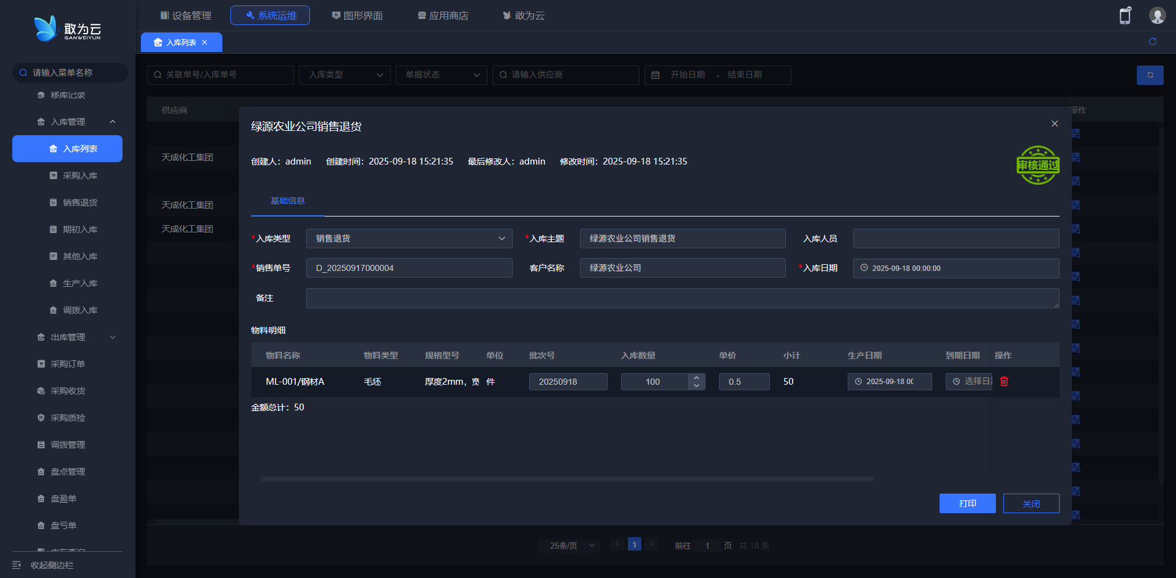Close the 绿源农业公司销售退货 dialog
Image resolution: width=1176 pixels, height=578 pixels.
1055,124
